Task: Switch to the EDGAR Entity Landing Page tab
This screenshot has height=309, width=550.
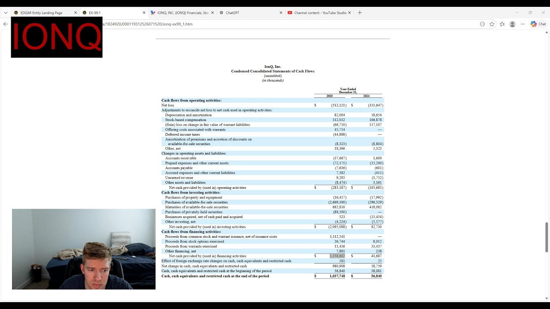Action: 41,13
